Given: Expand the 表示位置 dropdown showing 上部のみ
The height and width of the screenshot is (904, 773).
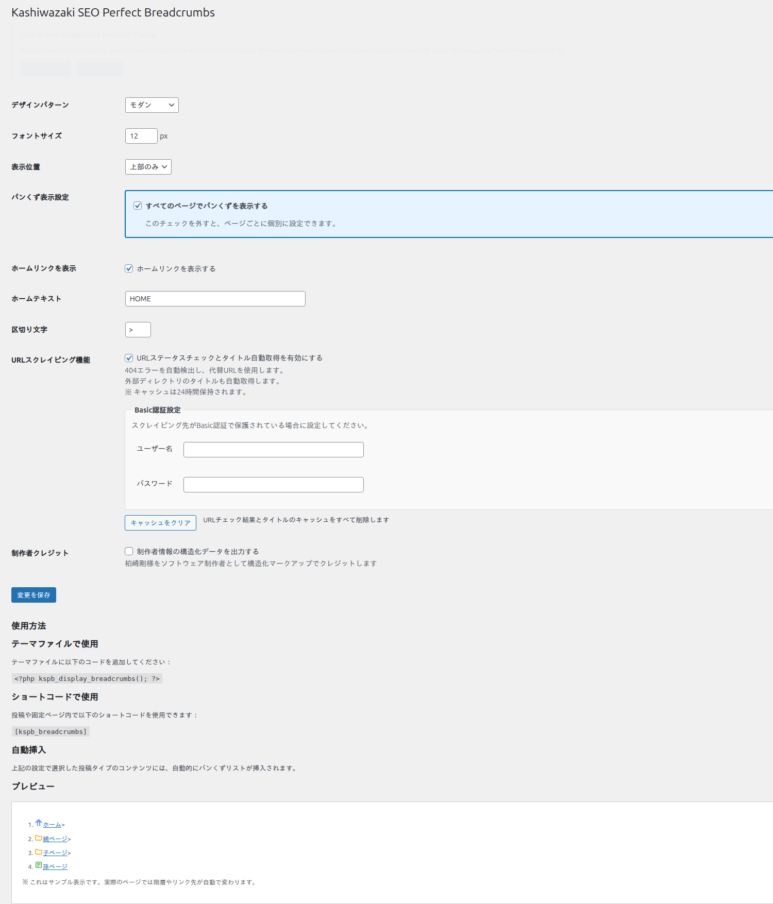Looking at the screenshot, I should tap(148, 167).
